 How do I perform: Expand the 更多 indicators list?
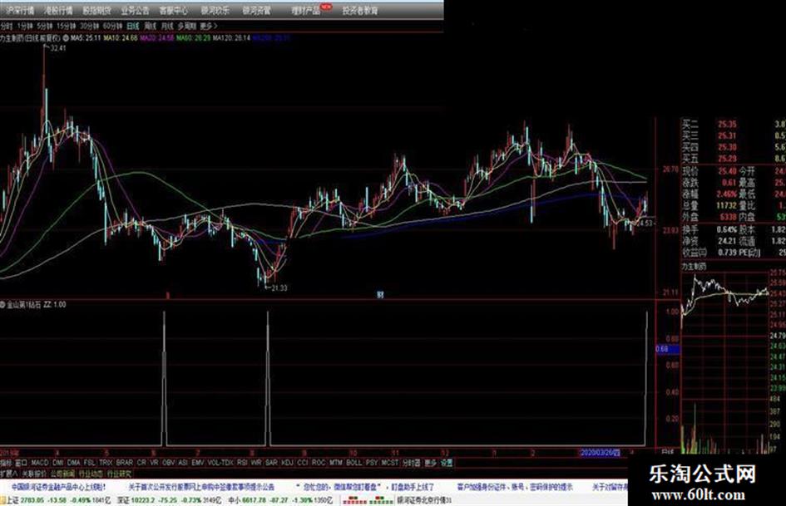431,463
